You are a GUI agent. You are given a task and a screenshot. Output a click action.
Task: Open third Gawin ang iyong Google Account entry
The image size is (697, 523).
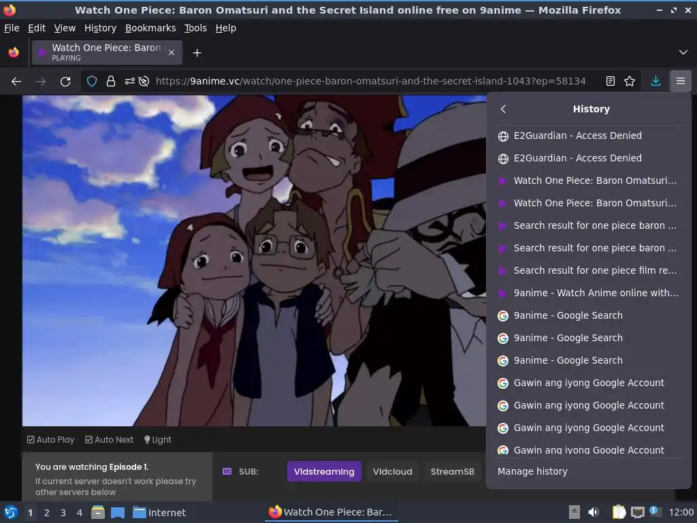589,428
